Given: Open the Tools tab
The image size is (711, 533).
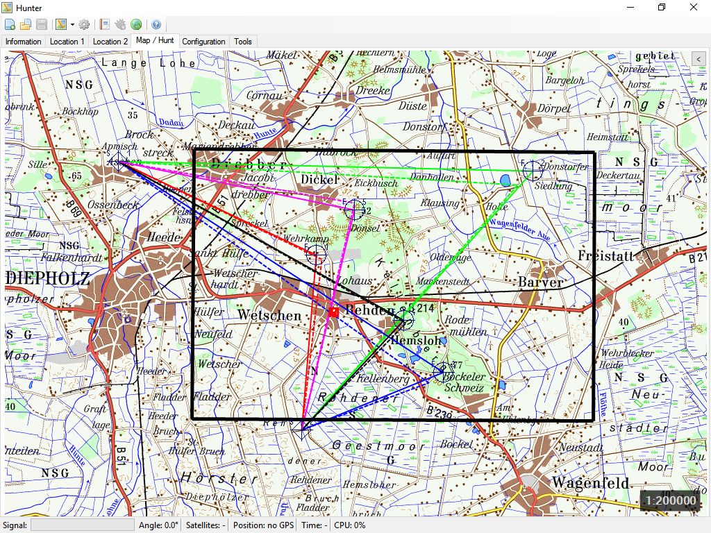Looking at the screenshot, I should 243,42.
